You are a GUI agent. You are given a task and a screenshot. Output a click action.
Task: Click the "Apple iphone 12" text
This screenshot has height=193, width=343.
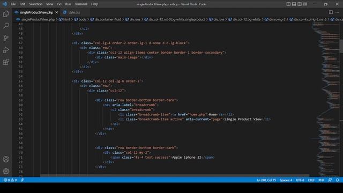click(x=187, y=157)
